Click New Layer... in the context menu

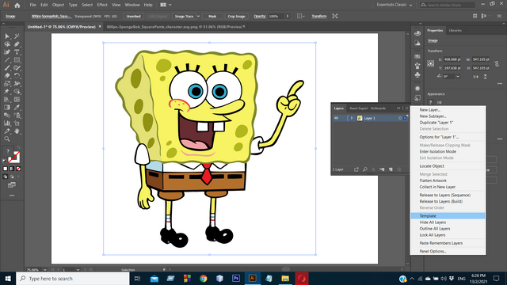[429, 110]
